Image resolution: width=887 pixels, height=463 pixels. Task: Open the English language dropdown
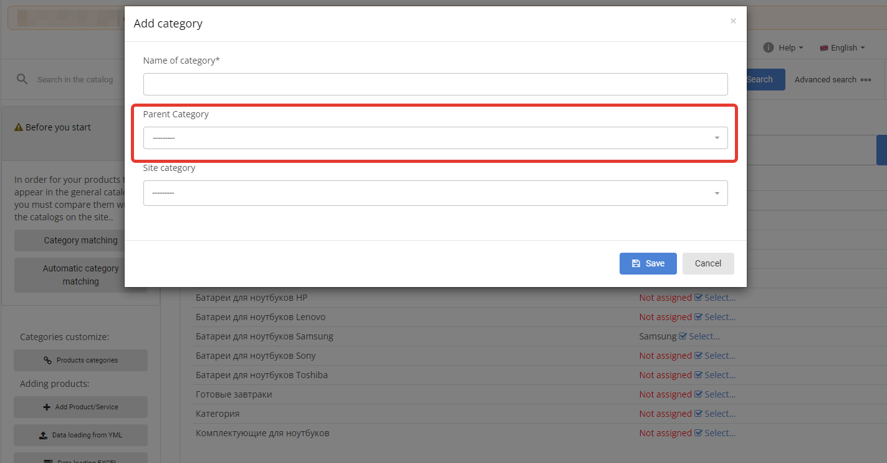pos(843,48)
